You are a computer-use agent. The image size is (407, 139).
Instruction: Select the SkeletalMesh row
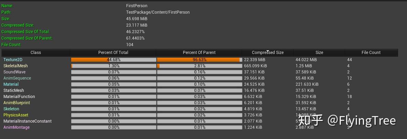coord(15,66)
